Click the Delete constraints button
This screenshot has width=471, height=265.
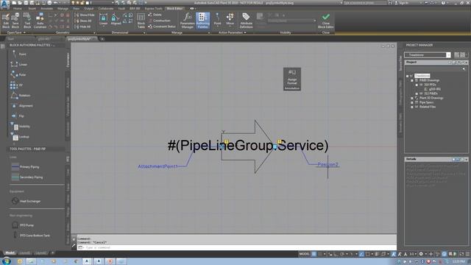pyautogui.click(x=155, y=15)
